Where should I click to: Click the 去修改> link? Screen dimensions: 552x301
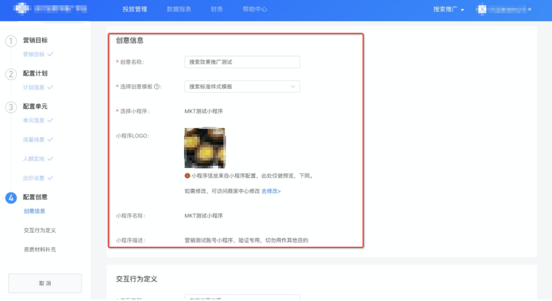[271, 191]
